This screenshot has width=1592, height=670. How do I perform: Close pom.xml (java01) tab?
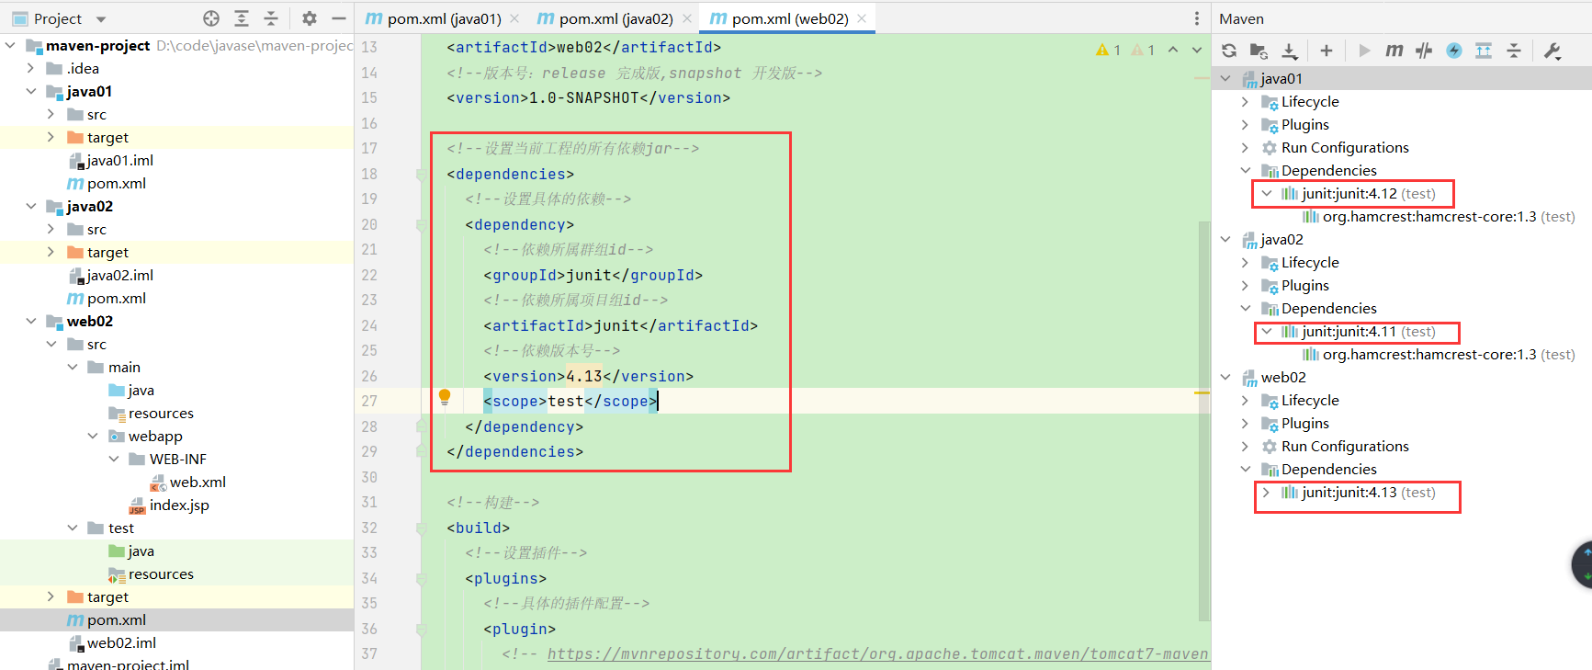click(x=514, y=18)
